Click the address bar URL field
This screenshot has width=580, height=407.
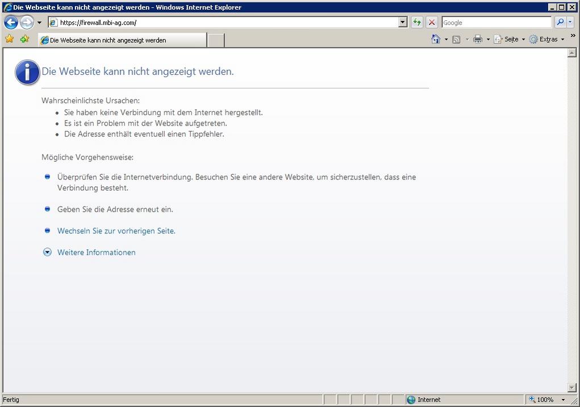click(224, 23)
